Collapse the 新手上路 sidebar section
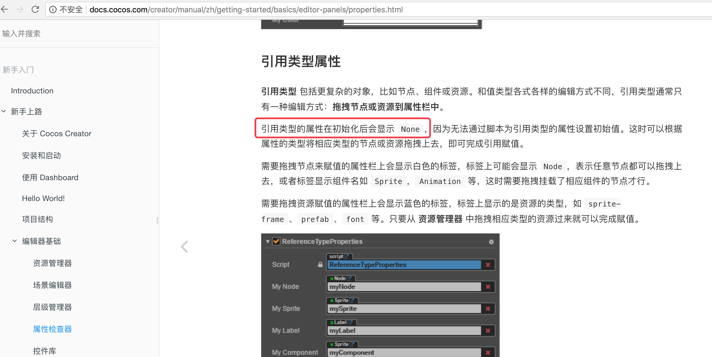712x357 pixels. tap(4, 111)
